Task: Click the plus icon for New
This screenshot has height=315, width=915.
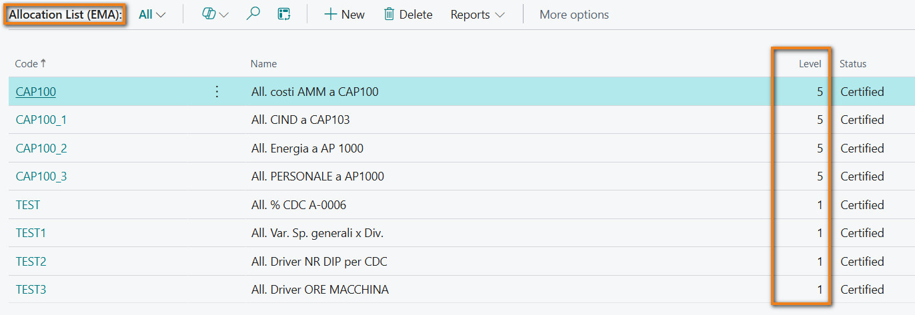Action: click(x=330, y=14)
